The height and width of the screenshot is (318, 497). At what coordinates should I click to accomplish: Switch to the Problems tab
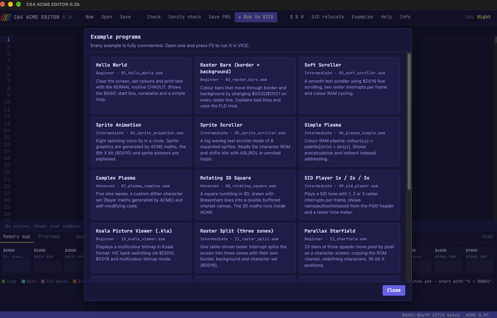click(x=49, y=237)
